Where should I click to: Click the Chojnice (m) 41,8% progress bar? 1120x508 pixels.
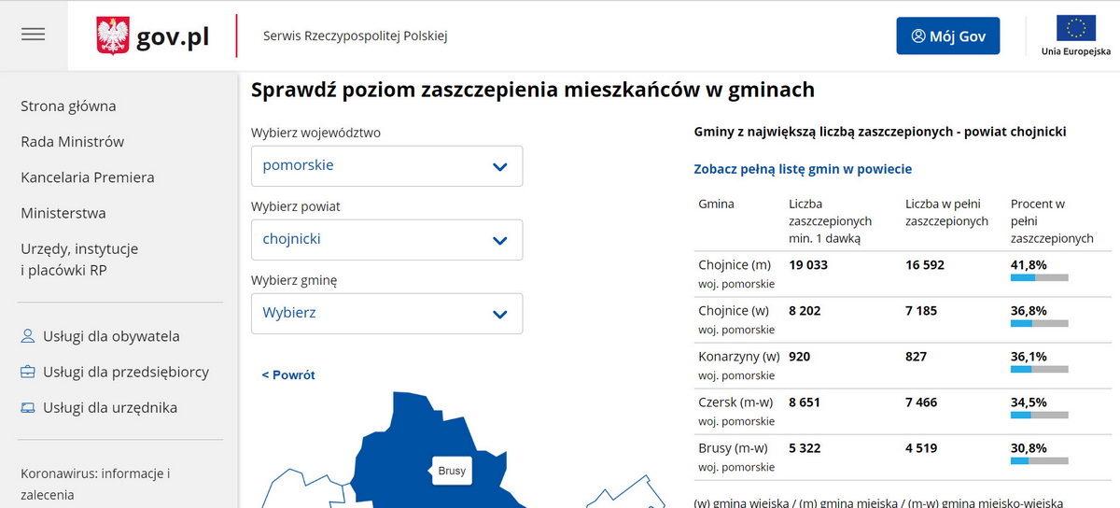tap(1039, 277)
